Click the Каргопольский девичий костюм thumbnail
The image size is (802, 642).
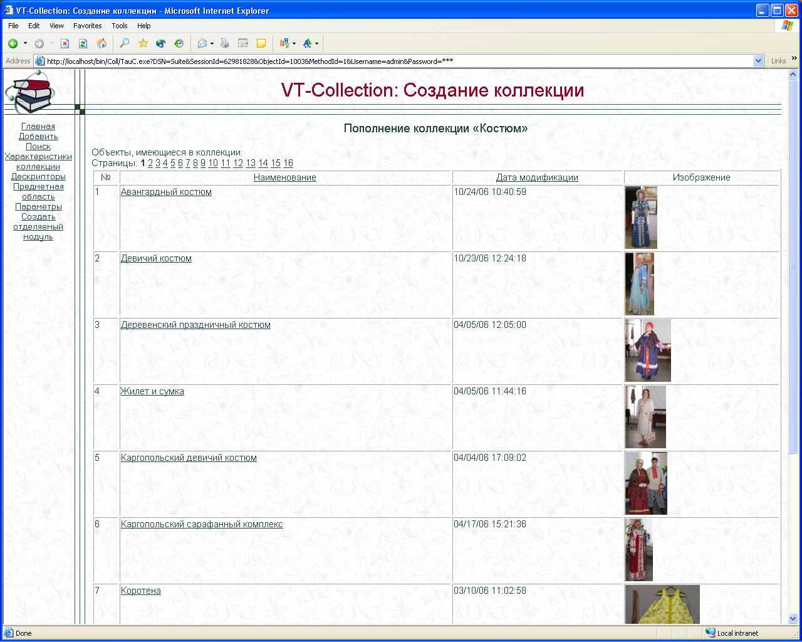646,483
